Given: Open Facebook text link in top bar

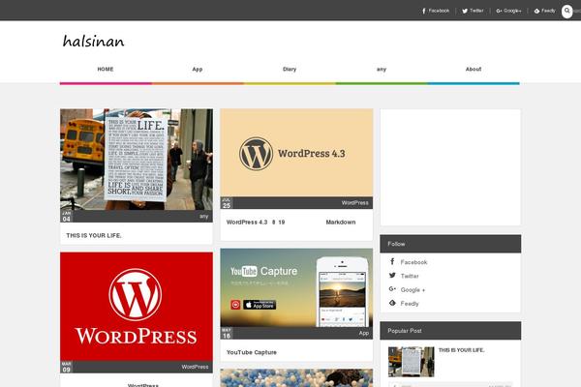Looking at the screenshot, I should [x=439, y=11].
